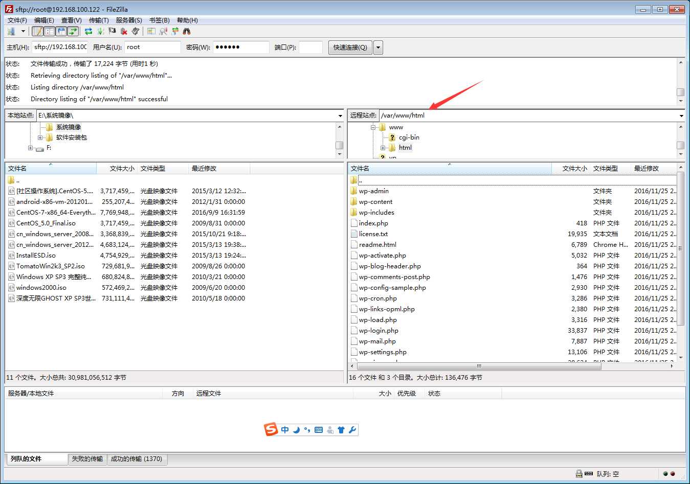Go to the parent folder in the remote list
Screen dimensions: 690x484
click(x=361, y=180)
